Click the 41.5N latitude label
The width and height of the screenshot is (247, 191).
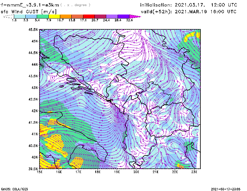33,122
